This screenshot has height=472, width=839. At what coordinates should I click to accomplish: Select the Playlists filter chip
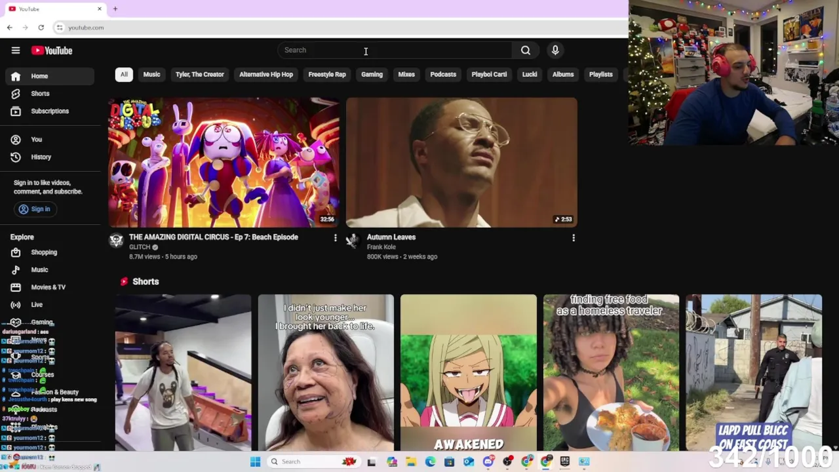point(600,74)
